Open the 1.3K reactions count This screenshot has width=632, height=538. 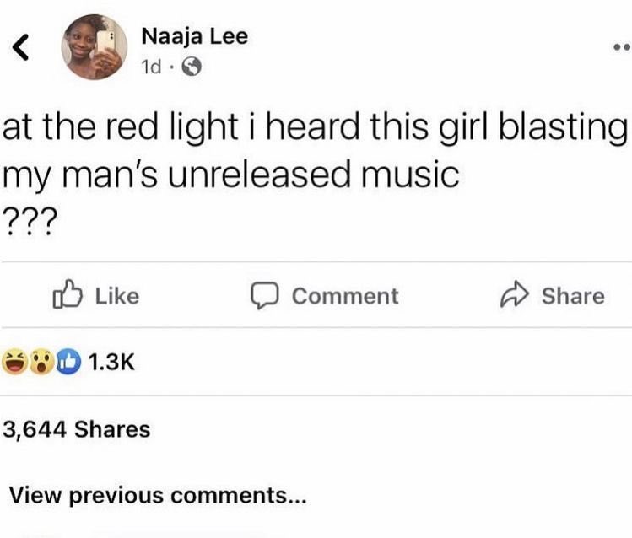pyautogui.click(x=111, y=362)
